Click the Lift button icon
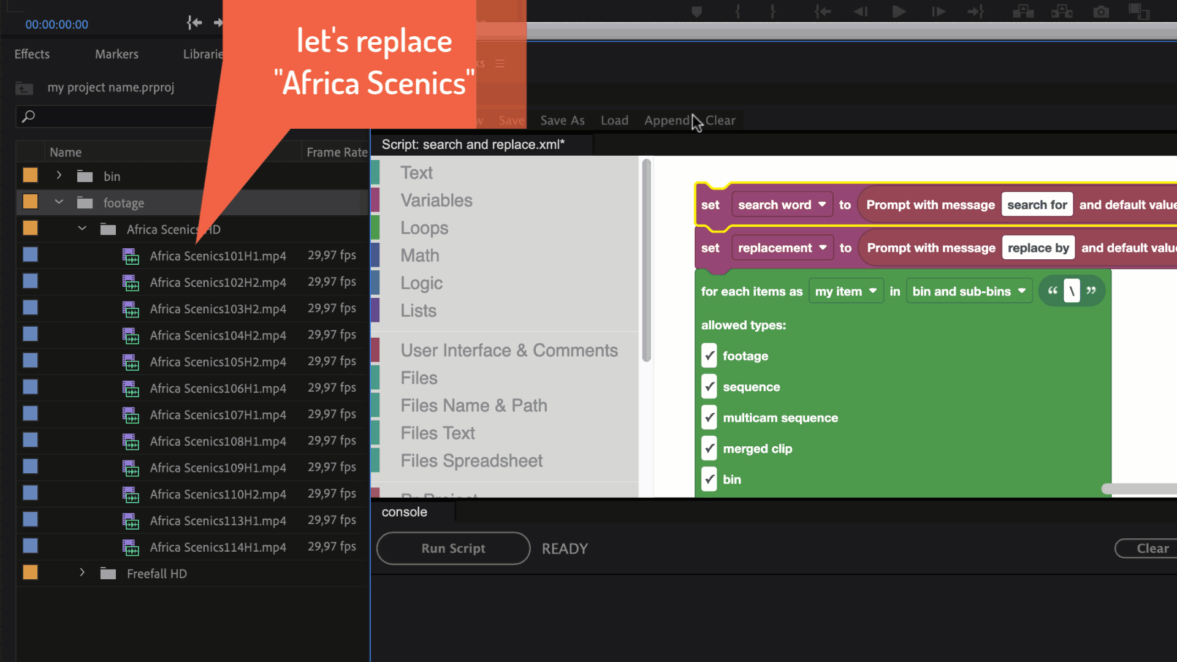1177x662 pixels. [x=1023, y=12]
